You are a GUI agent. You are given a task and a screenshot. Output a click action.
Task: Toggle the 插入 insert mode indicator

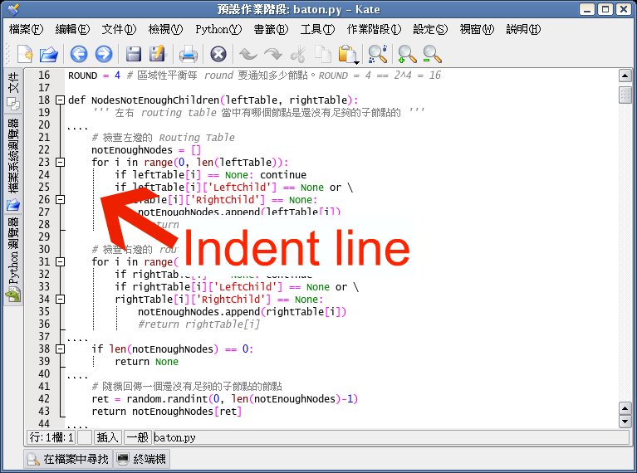[x=108, y=436]
